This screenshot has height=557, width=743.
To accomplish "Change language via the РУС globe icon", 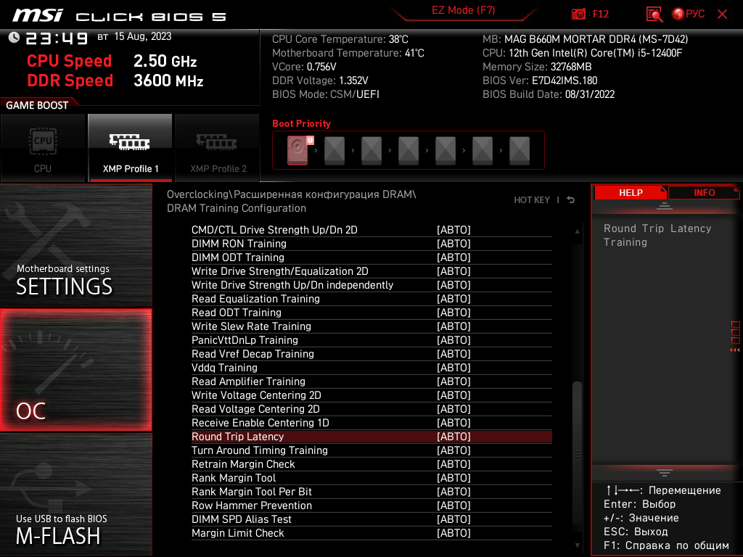I will 688,14.
